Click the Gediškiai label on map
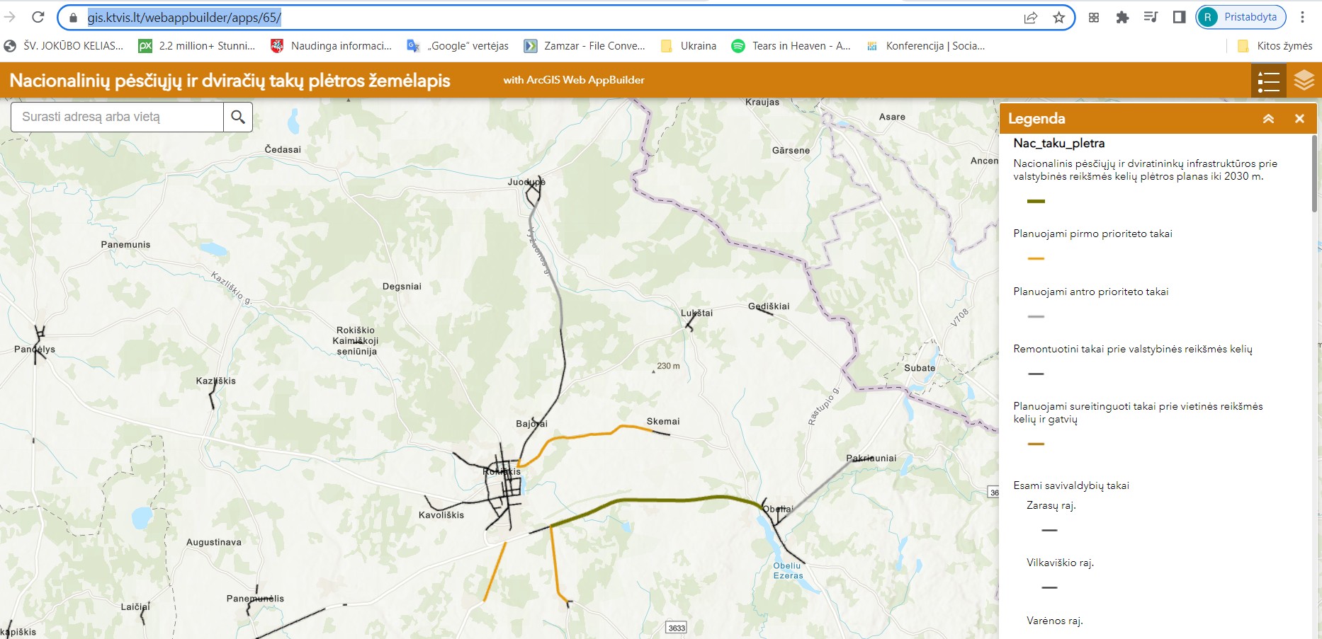 click(769, 306)
